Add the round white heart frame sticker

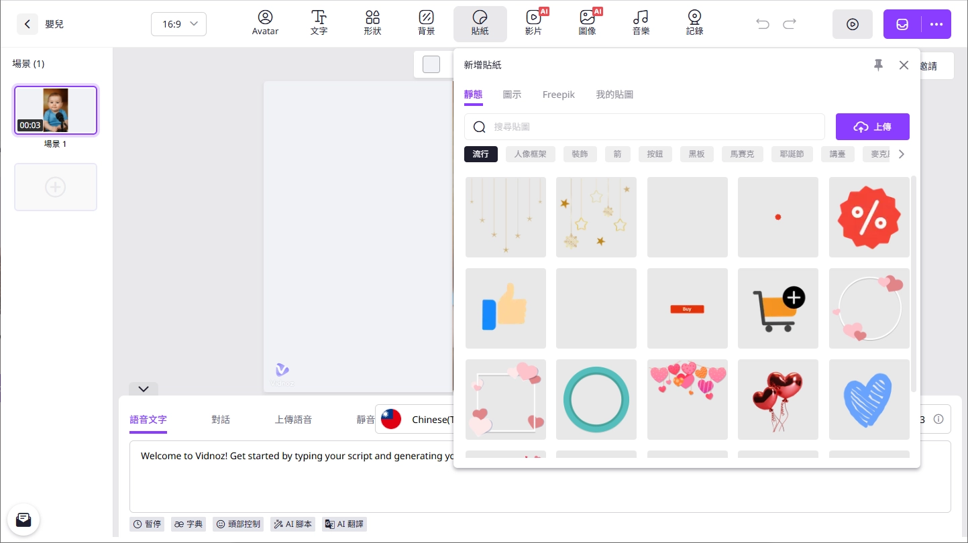(x=869, y=308)
